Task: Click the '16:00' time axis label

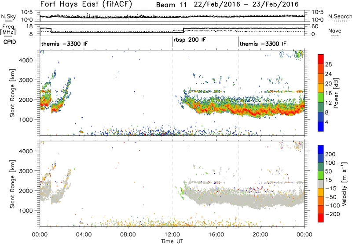Action: click(216, 235)
